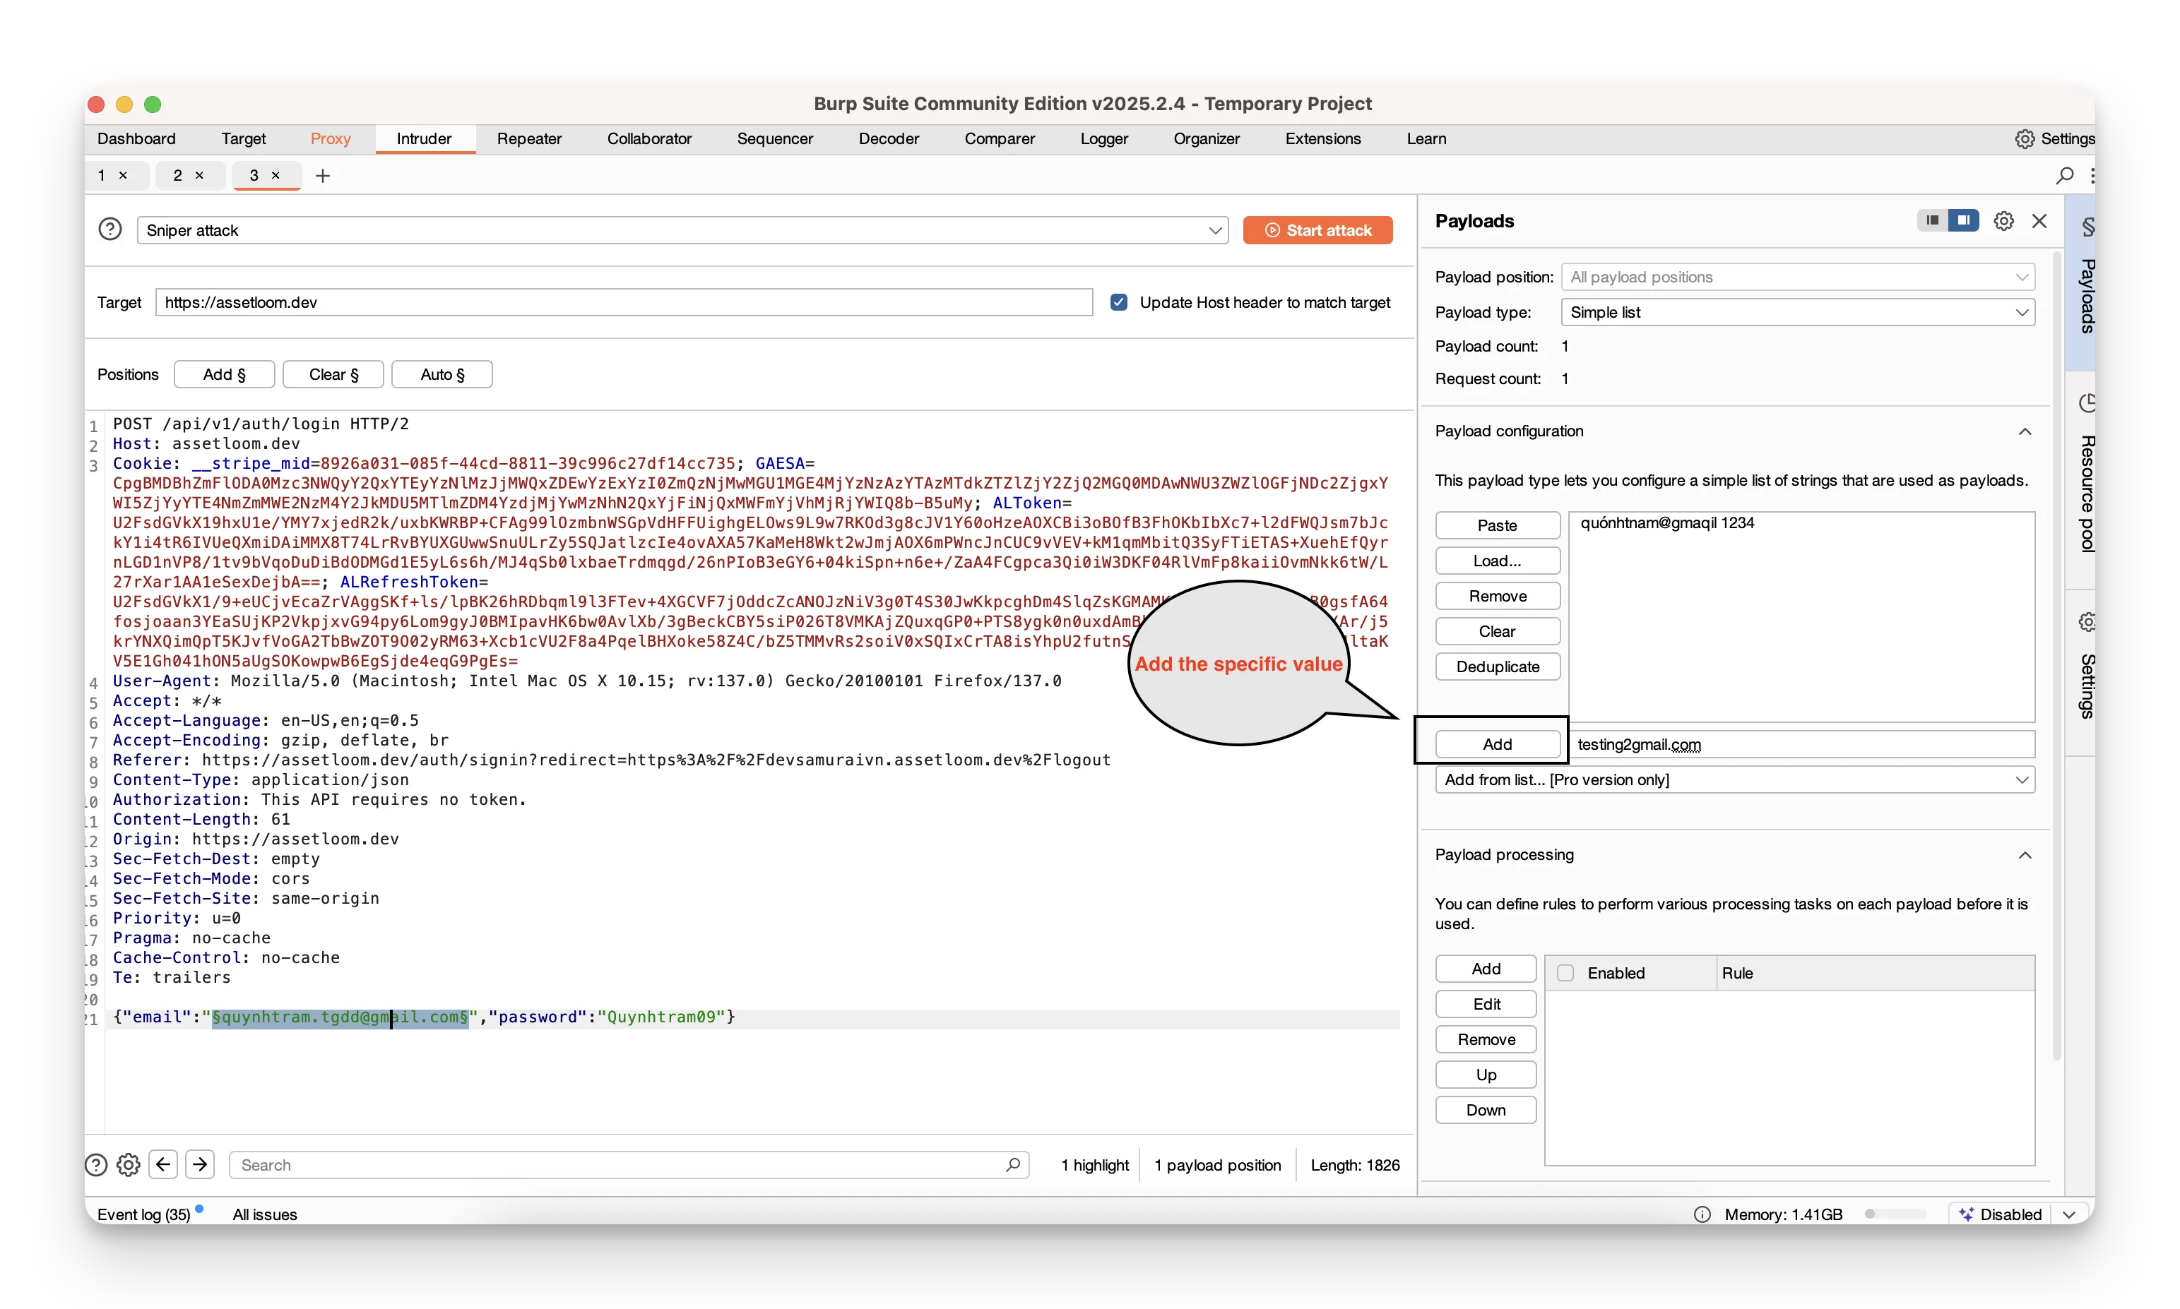Click the new payload item input field

tap(1801, 743)
